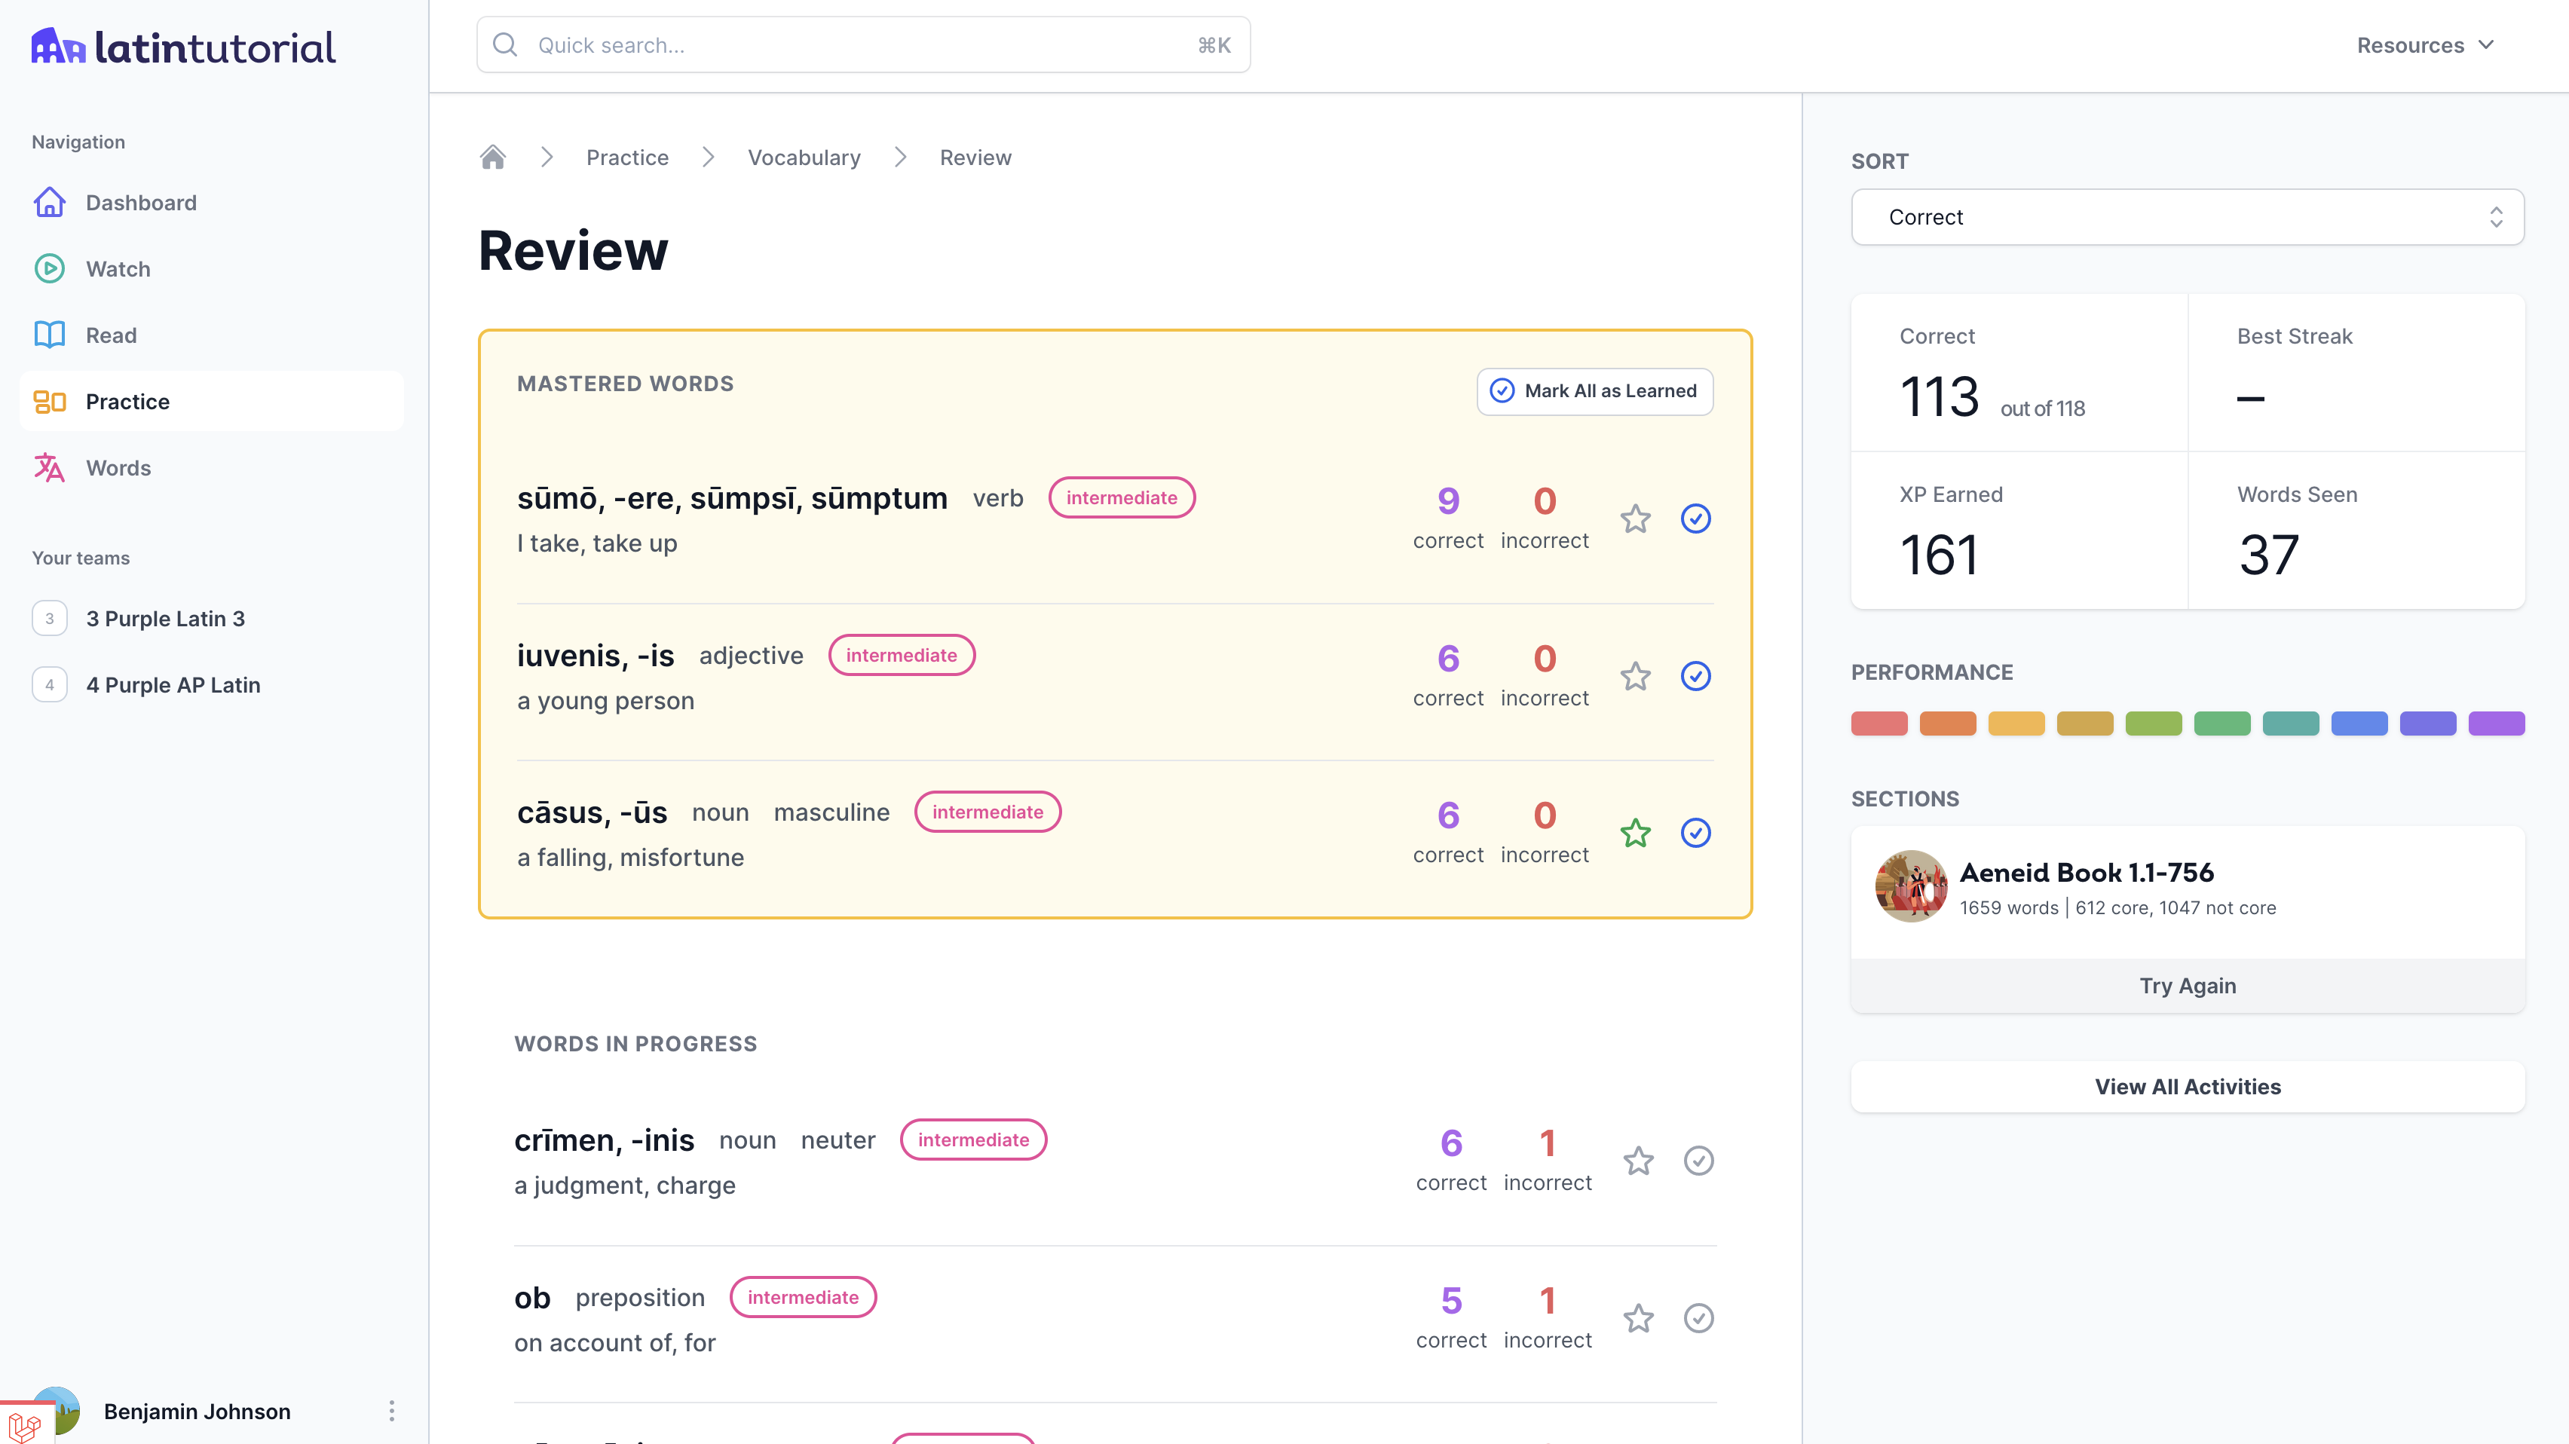Go to Words in the sidebar
This screenshot has height=1444, width=2569.
click(x=118, y=468)
